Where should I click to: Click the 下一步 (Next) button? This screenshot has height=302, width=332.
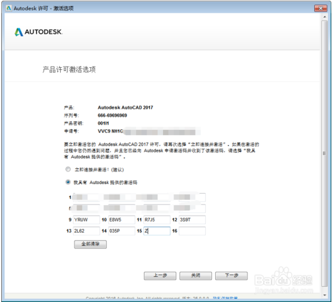coord(231,276)
